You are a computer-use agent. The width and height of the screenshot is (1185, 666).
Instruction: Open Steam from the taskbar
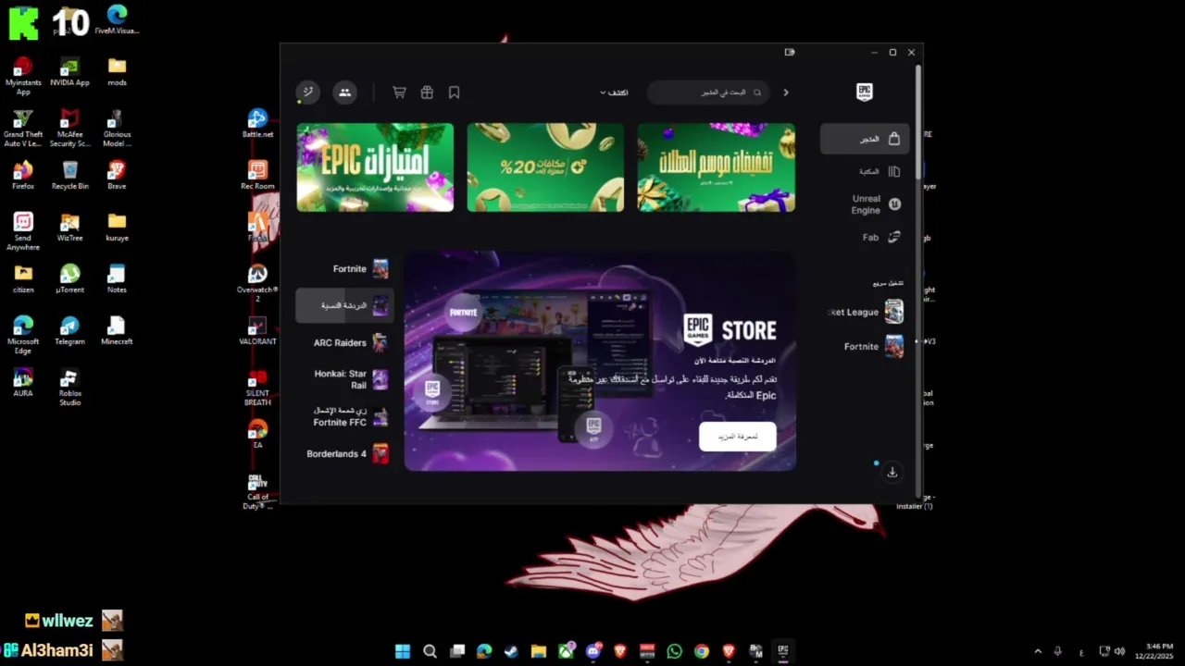pyautogui.click(x=511, y=651)
